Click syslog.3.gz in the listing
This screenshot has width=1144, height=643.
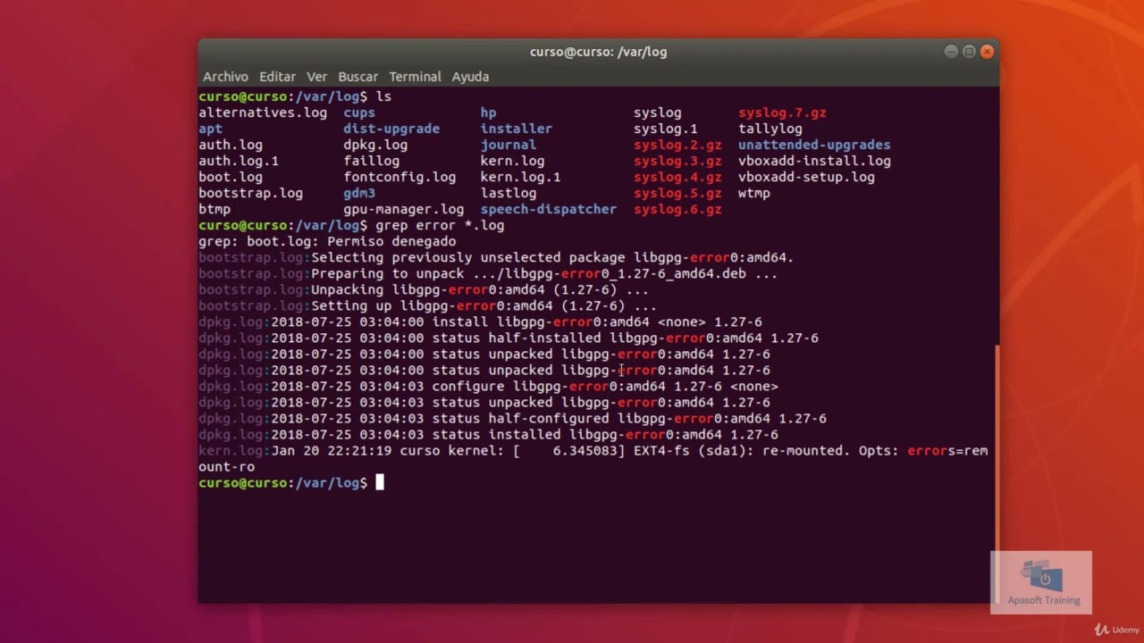click(x=677, y=161)
